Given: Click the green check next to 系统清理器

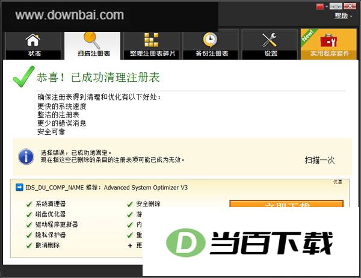Looking at the screenshot, I should click(29, 204).
